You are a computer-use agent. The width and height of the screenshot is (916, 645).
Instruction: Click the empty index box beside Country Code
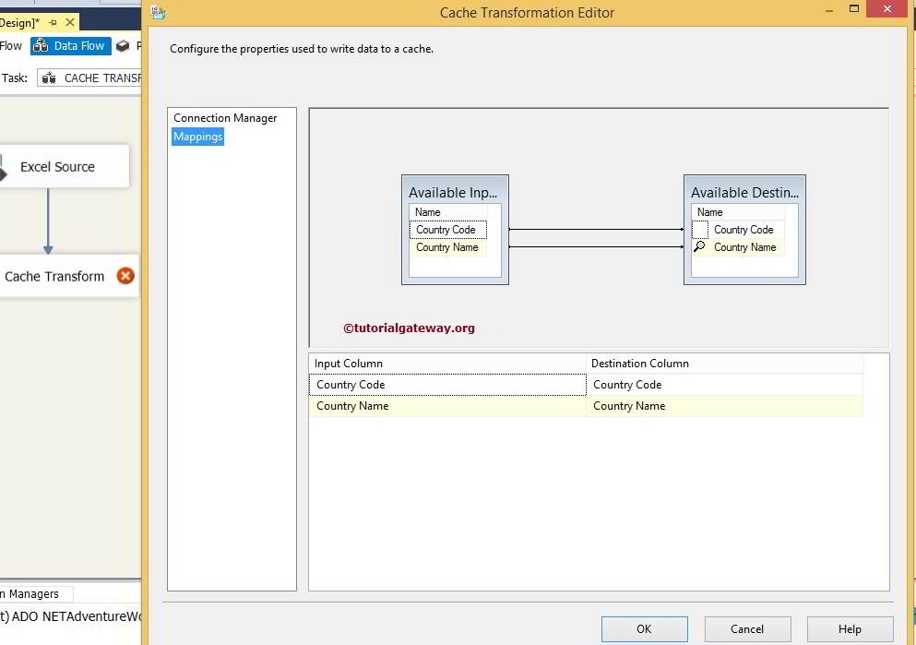click(700, 230)
